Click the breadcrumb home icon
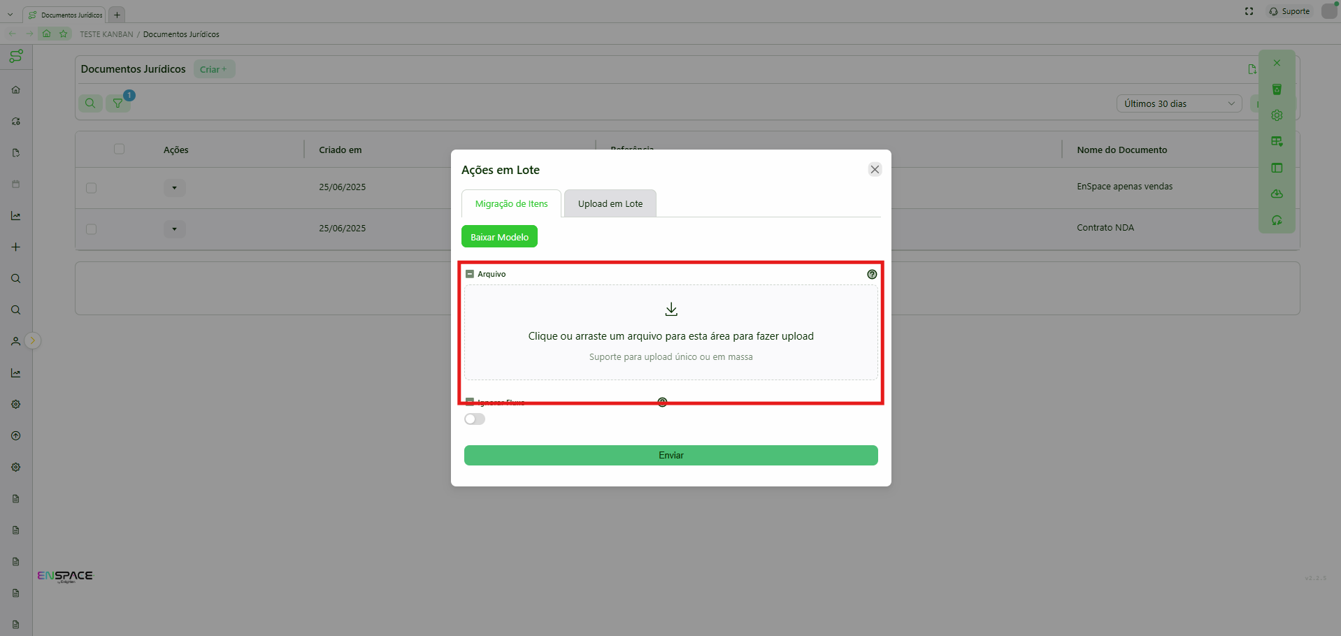This screenshot has height=636, width=1341. (47, 34)
